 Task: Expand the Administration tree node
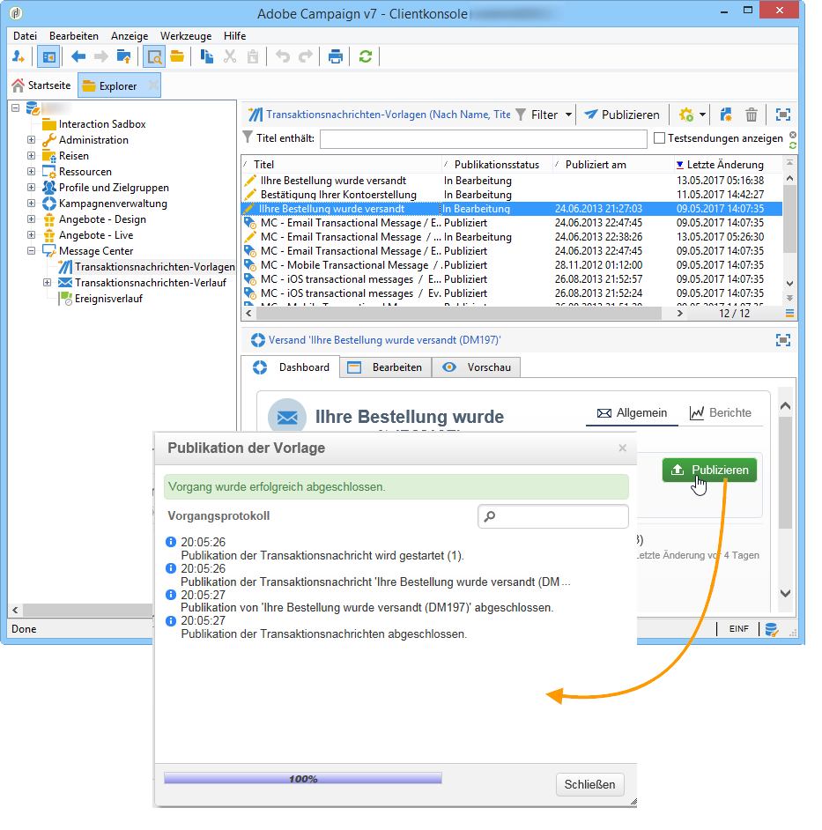[31, 140]
